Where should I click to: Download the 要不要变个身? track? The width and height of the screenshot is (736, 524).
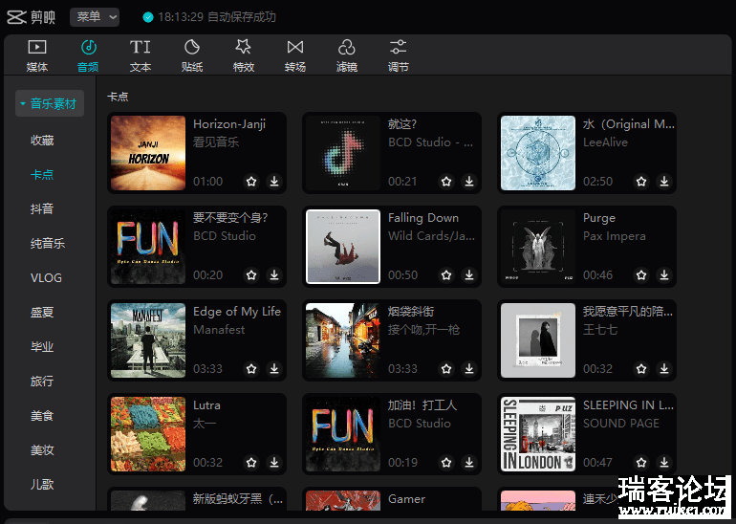(x=274, y=274)
